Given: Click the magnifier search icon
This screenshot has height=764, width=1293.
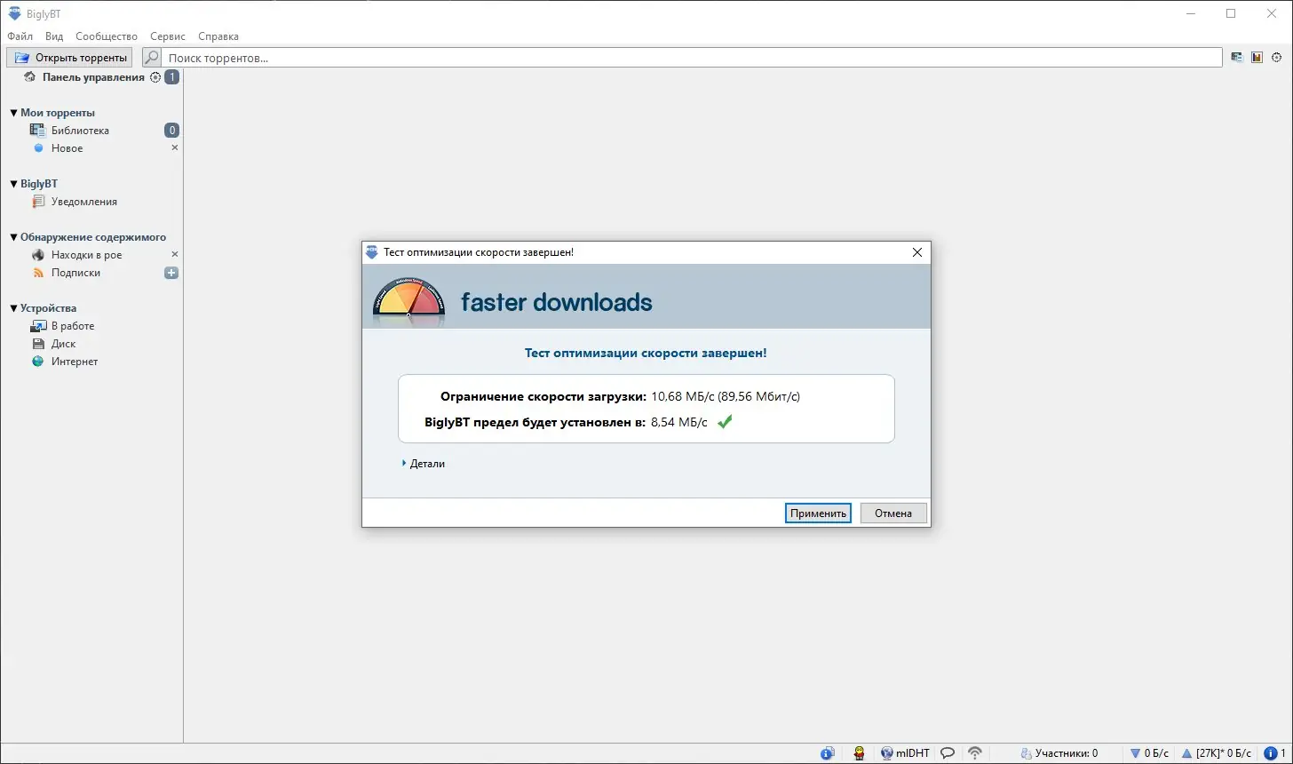Looking at the screenshot, I should click(152, 58).
